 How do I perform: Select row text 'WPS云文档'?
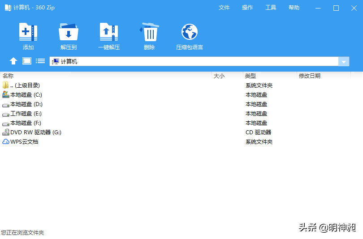(24, 142)
